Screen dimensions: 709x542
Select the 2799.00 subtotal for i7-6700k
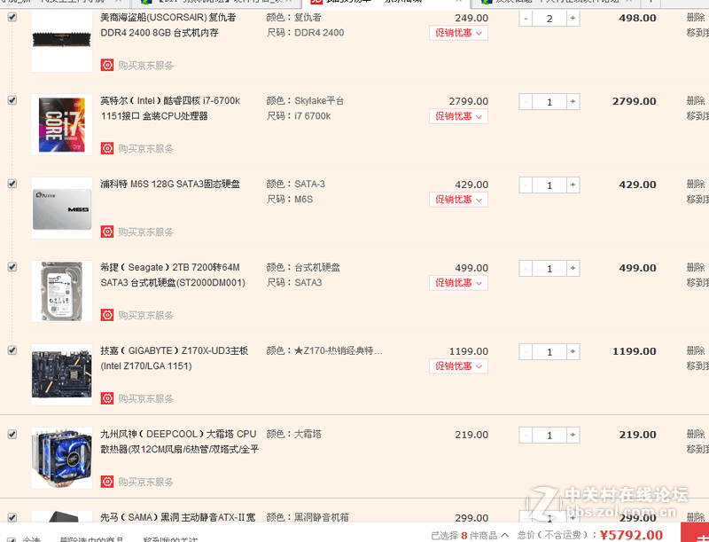coord(634,101)
